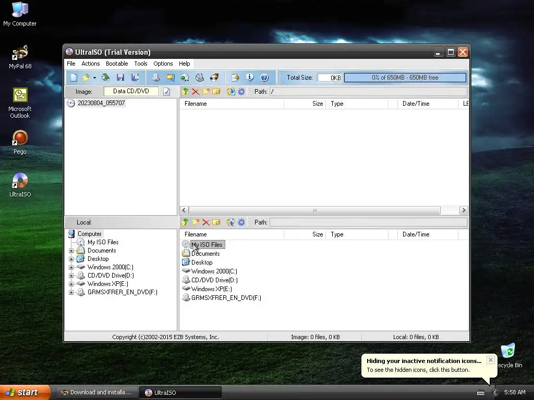Image resolution: width=534 pixels, height=400 pixels.
Task: Click the image properties checkmark icon
Action: pyautogui.click(x=166, y=92)
